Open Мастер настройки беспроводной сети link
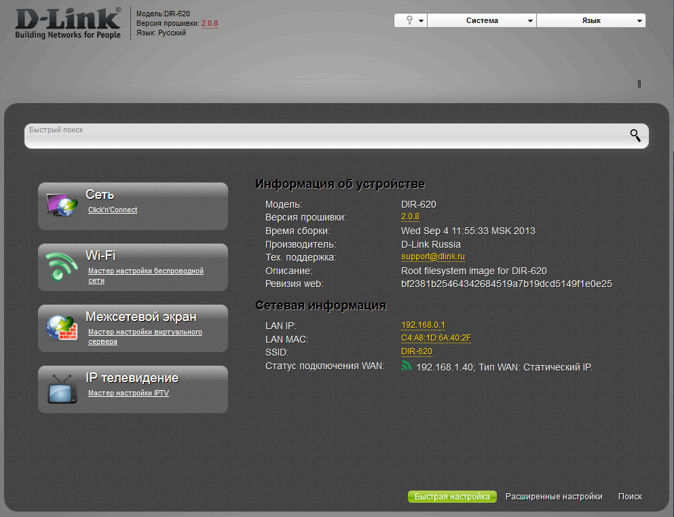The width and height of the screenshot is (674, 517). [146, 275]
